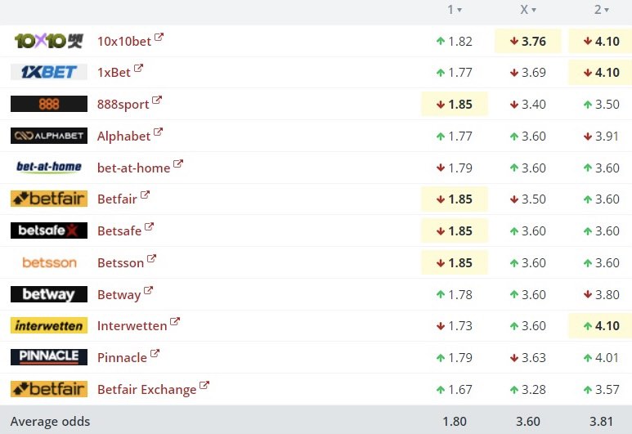Select 888sport home odds 1.85
This screenshot has width=632, height=434.
[x=455, y=104]
